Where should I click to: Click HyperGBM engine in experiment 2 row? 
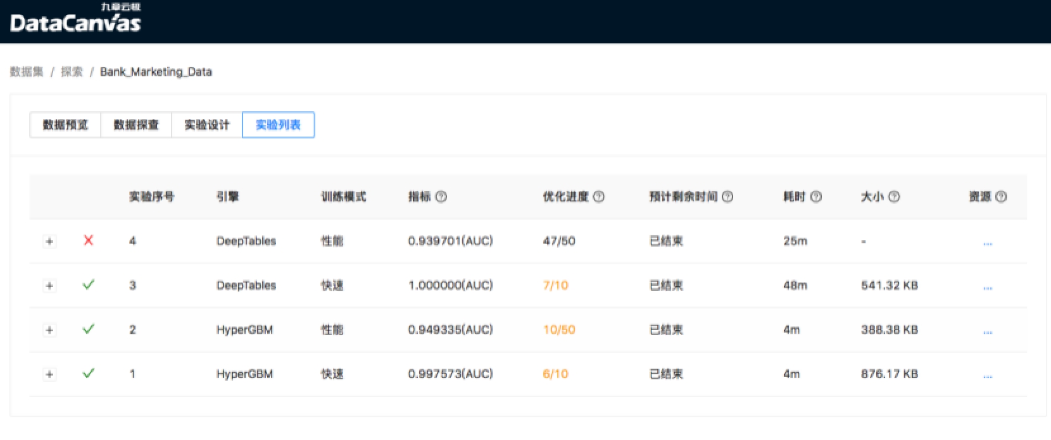click(x=244, y=329)
